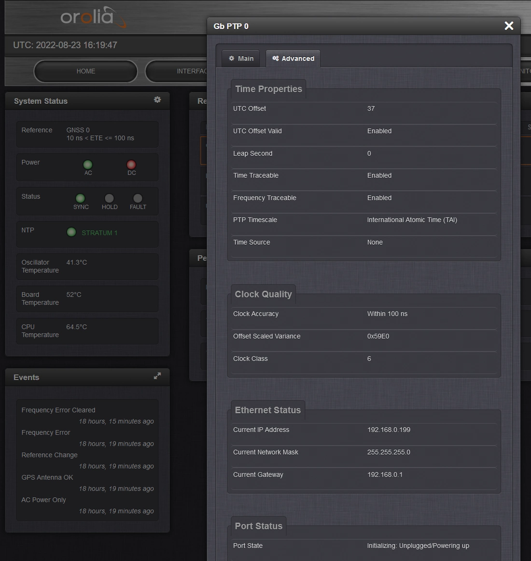Screen dimensions: 531x561
Task: Click the Orolia logo
Action: click(x=93, y=17)
